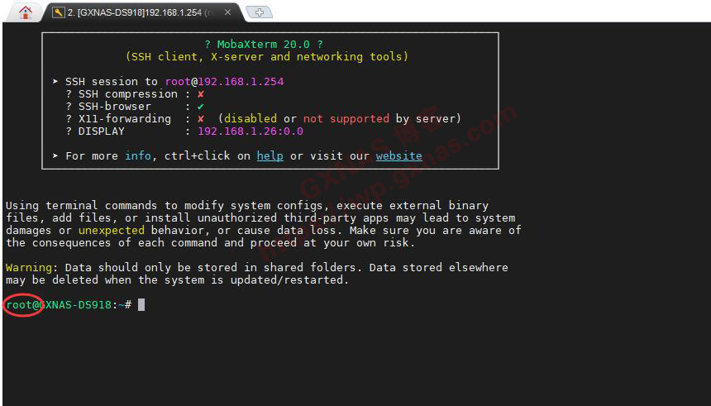Click the red X beside SSH compression
Viewport: 711px width, 406px height.
[x=201, y=94]
